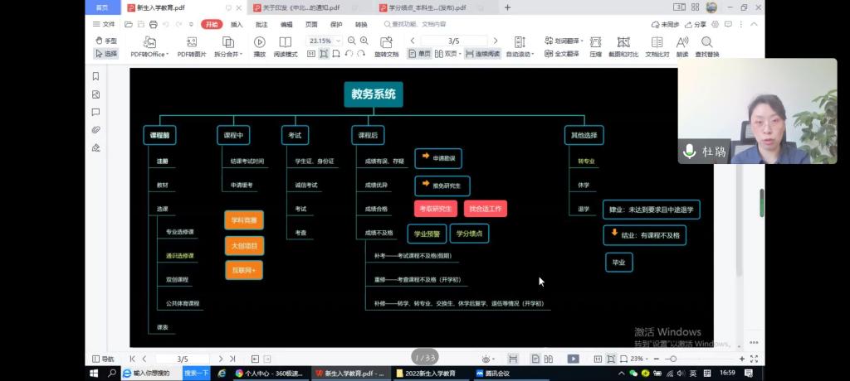Open the 文件 menu
The height and width of the screenshot is (381, 850).
pyautogui.click(x=104, y=24)
